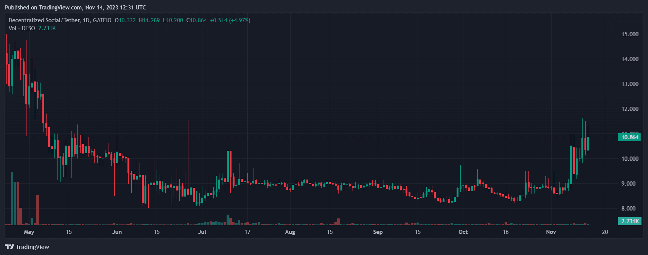
Task: Click the Jun label on time axis
Action: [x=117, y=232]
